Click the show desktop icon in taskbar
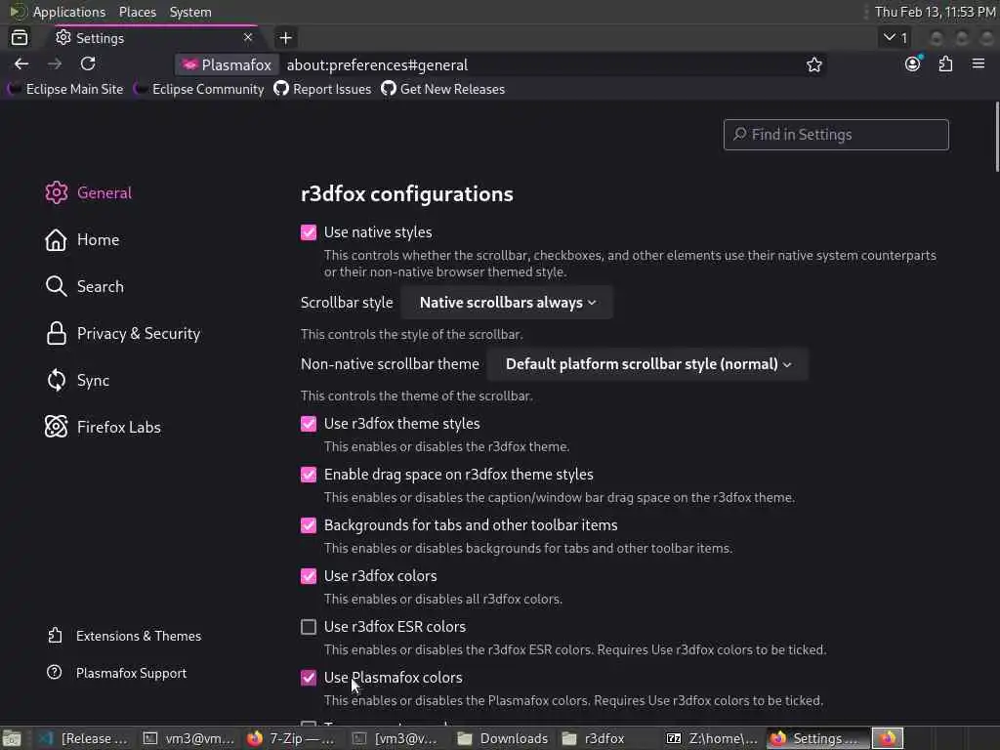Viewport: 1000px width, 750px height. [x=12, y=738]
